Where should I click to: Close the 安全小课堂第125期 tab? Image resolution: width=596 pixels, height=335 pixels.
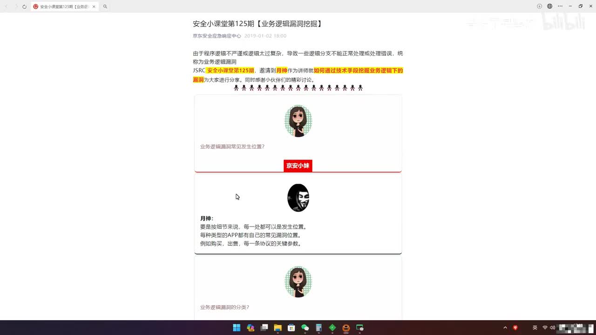94,7
